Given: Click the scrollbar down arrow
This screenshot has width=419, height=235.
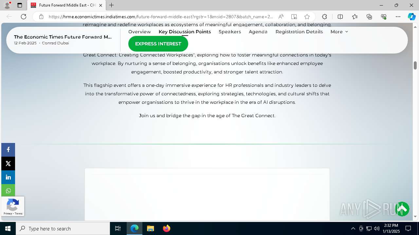Looking at the screenshot, I should coord(415,216).
